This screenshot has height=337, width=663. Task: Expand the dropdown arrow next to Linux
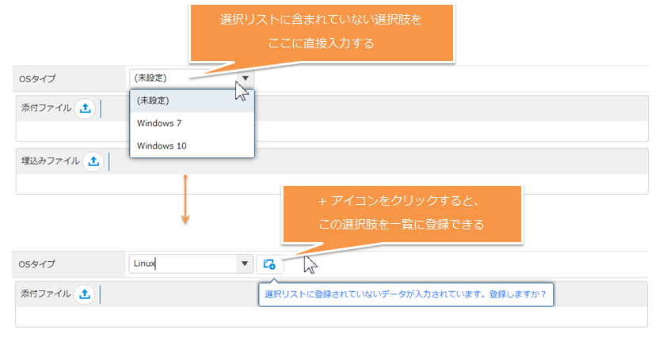coord(243,264)
